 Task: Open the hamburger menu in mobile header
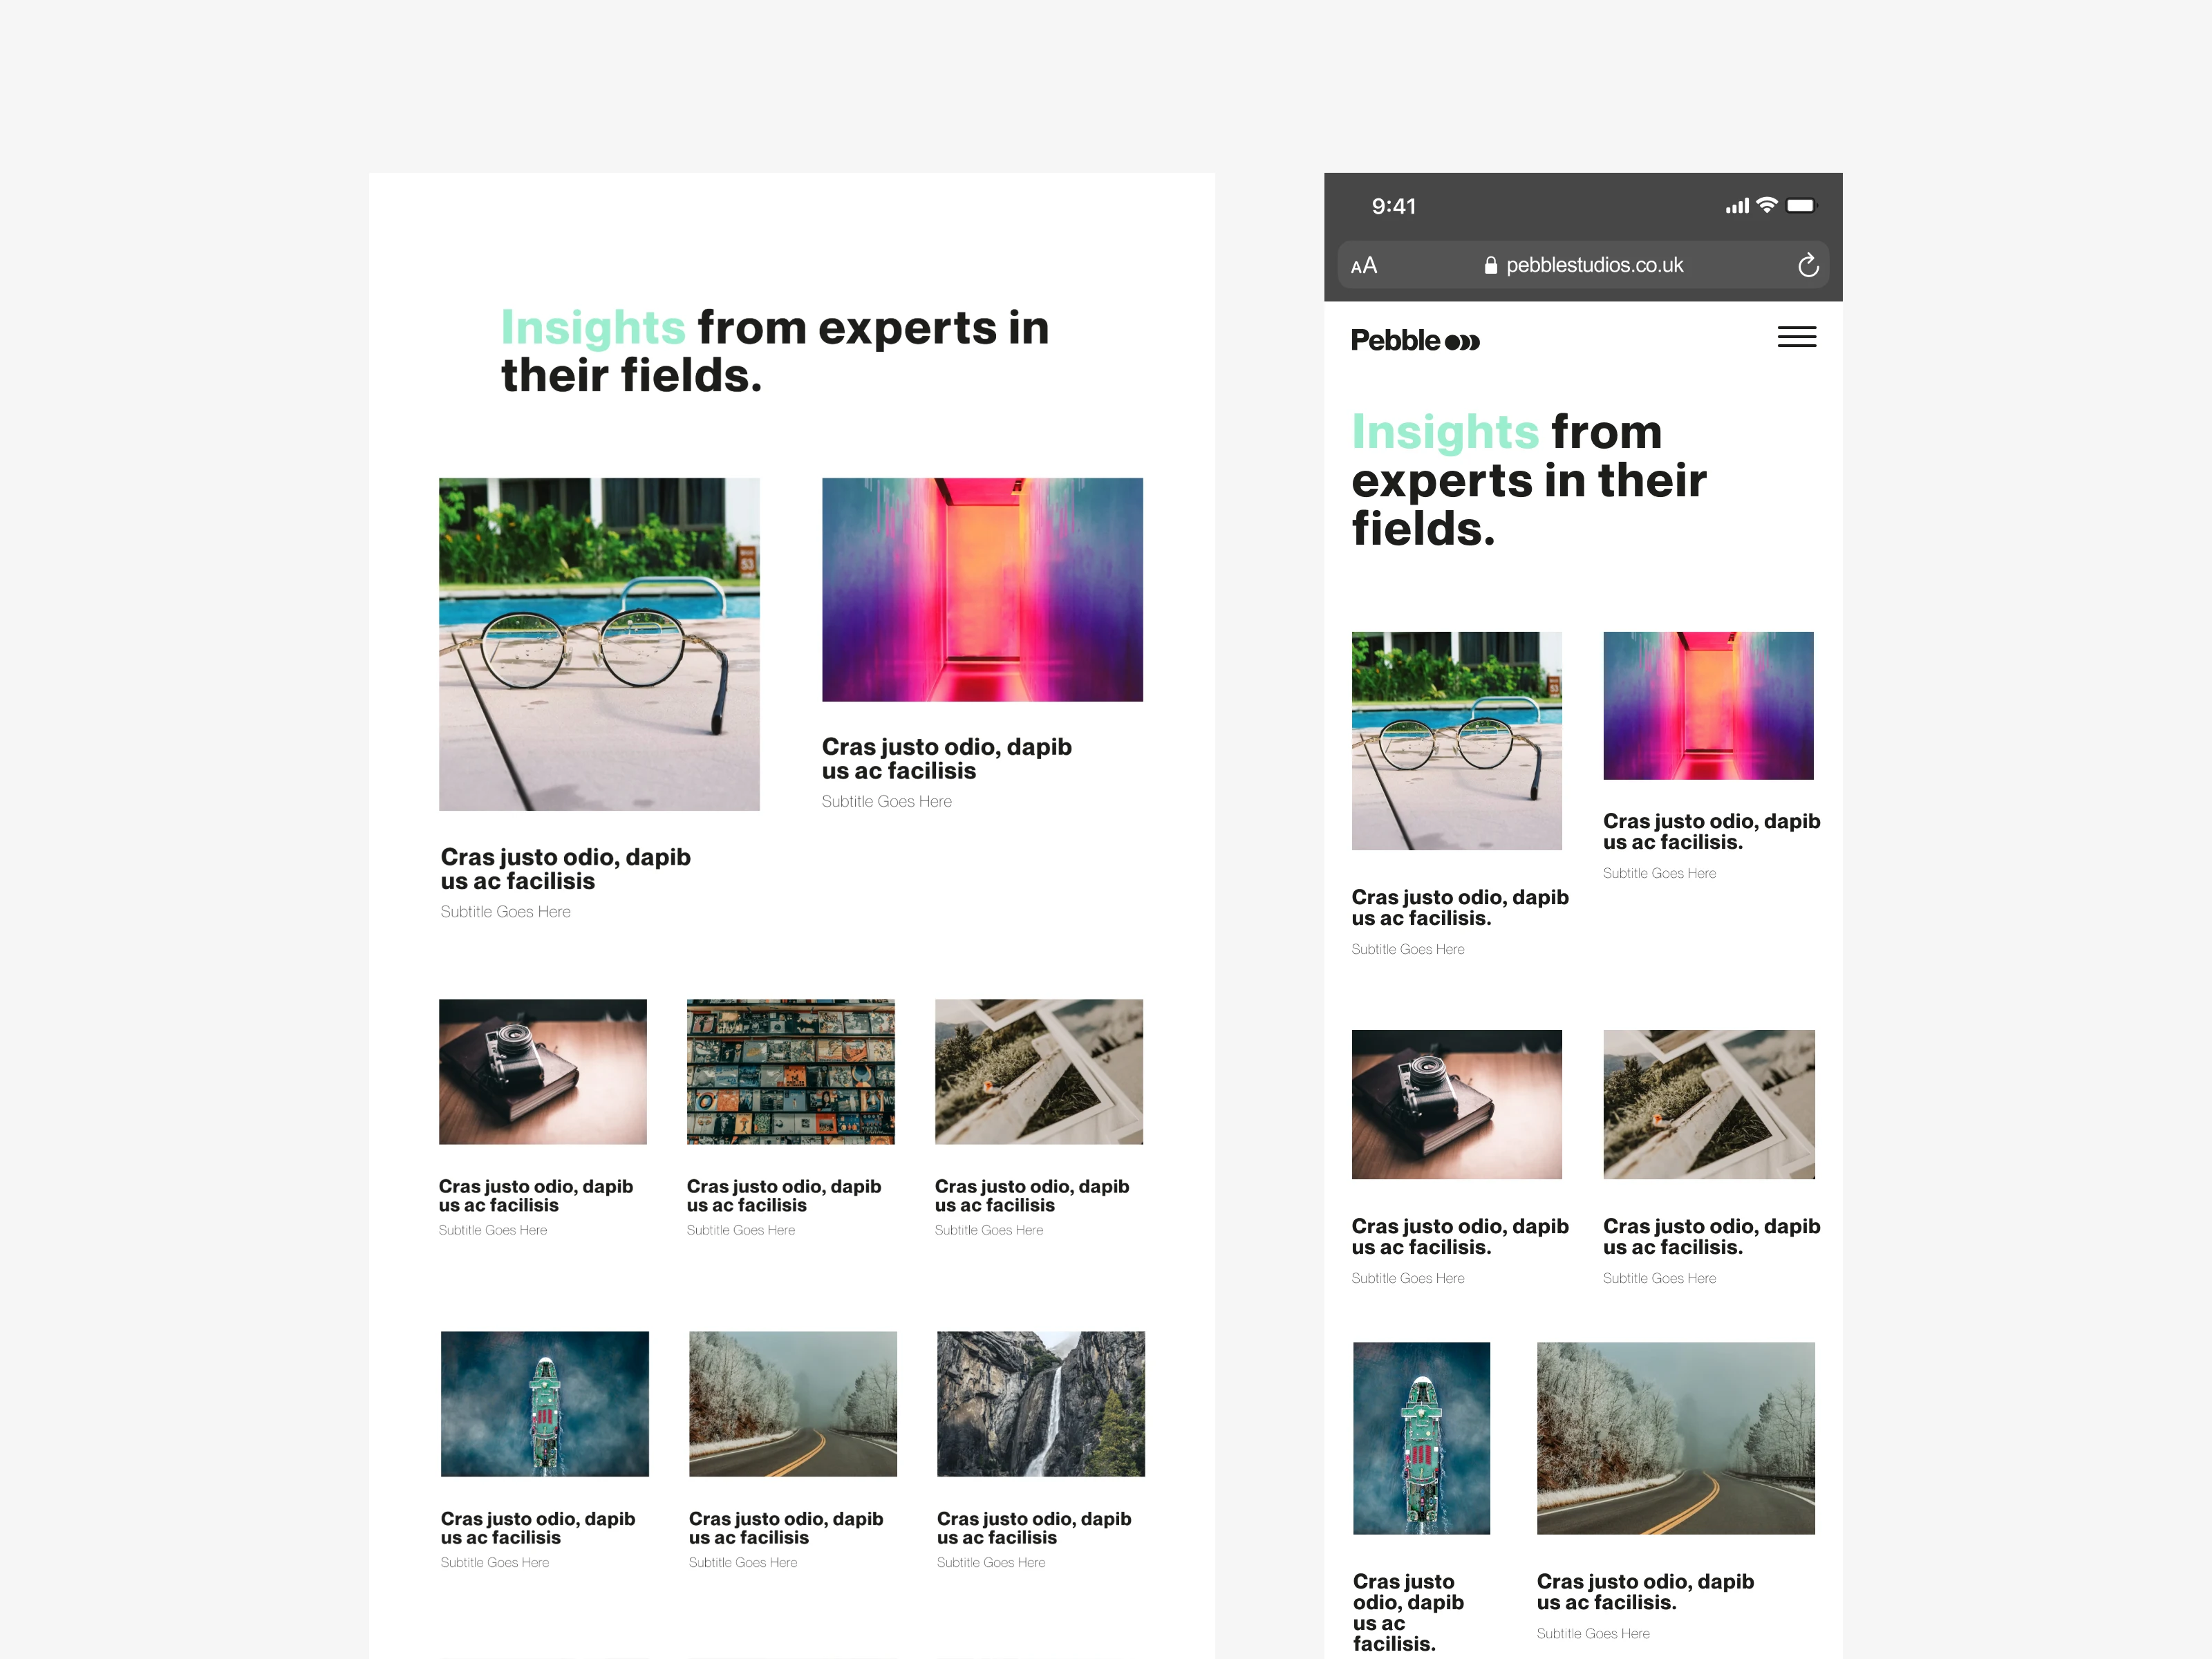click(1796, 338)
